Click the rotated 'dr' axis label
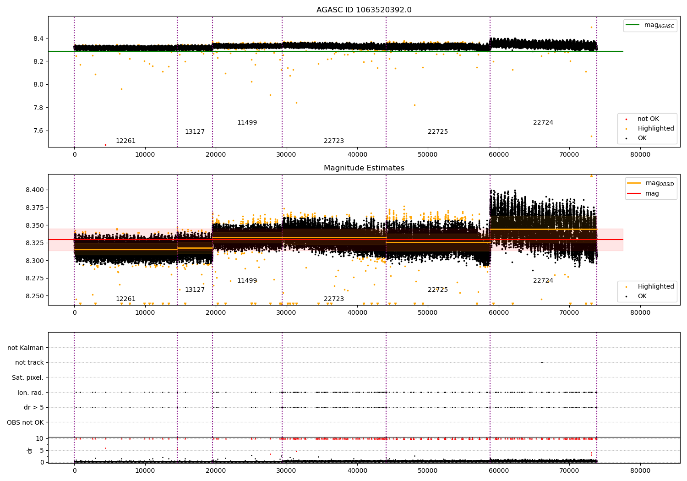 [30, 450]
